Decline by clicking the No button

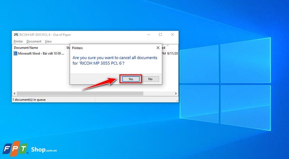[150, 79]
